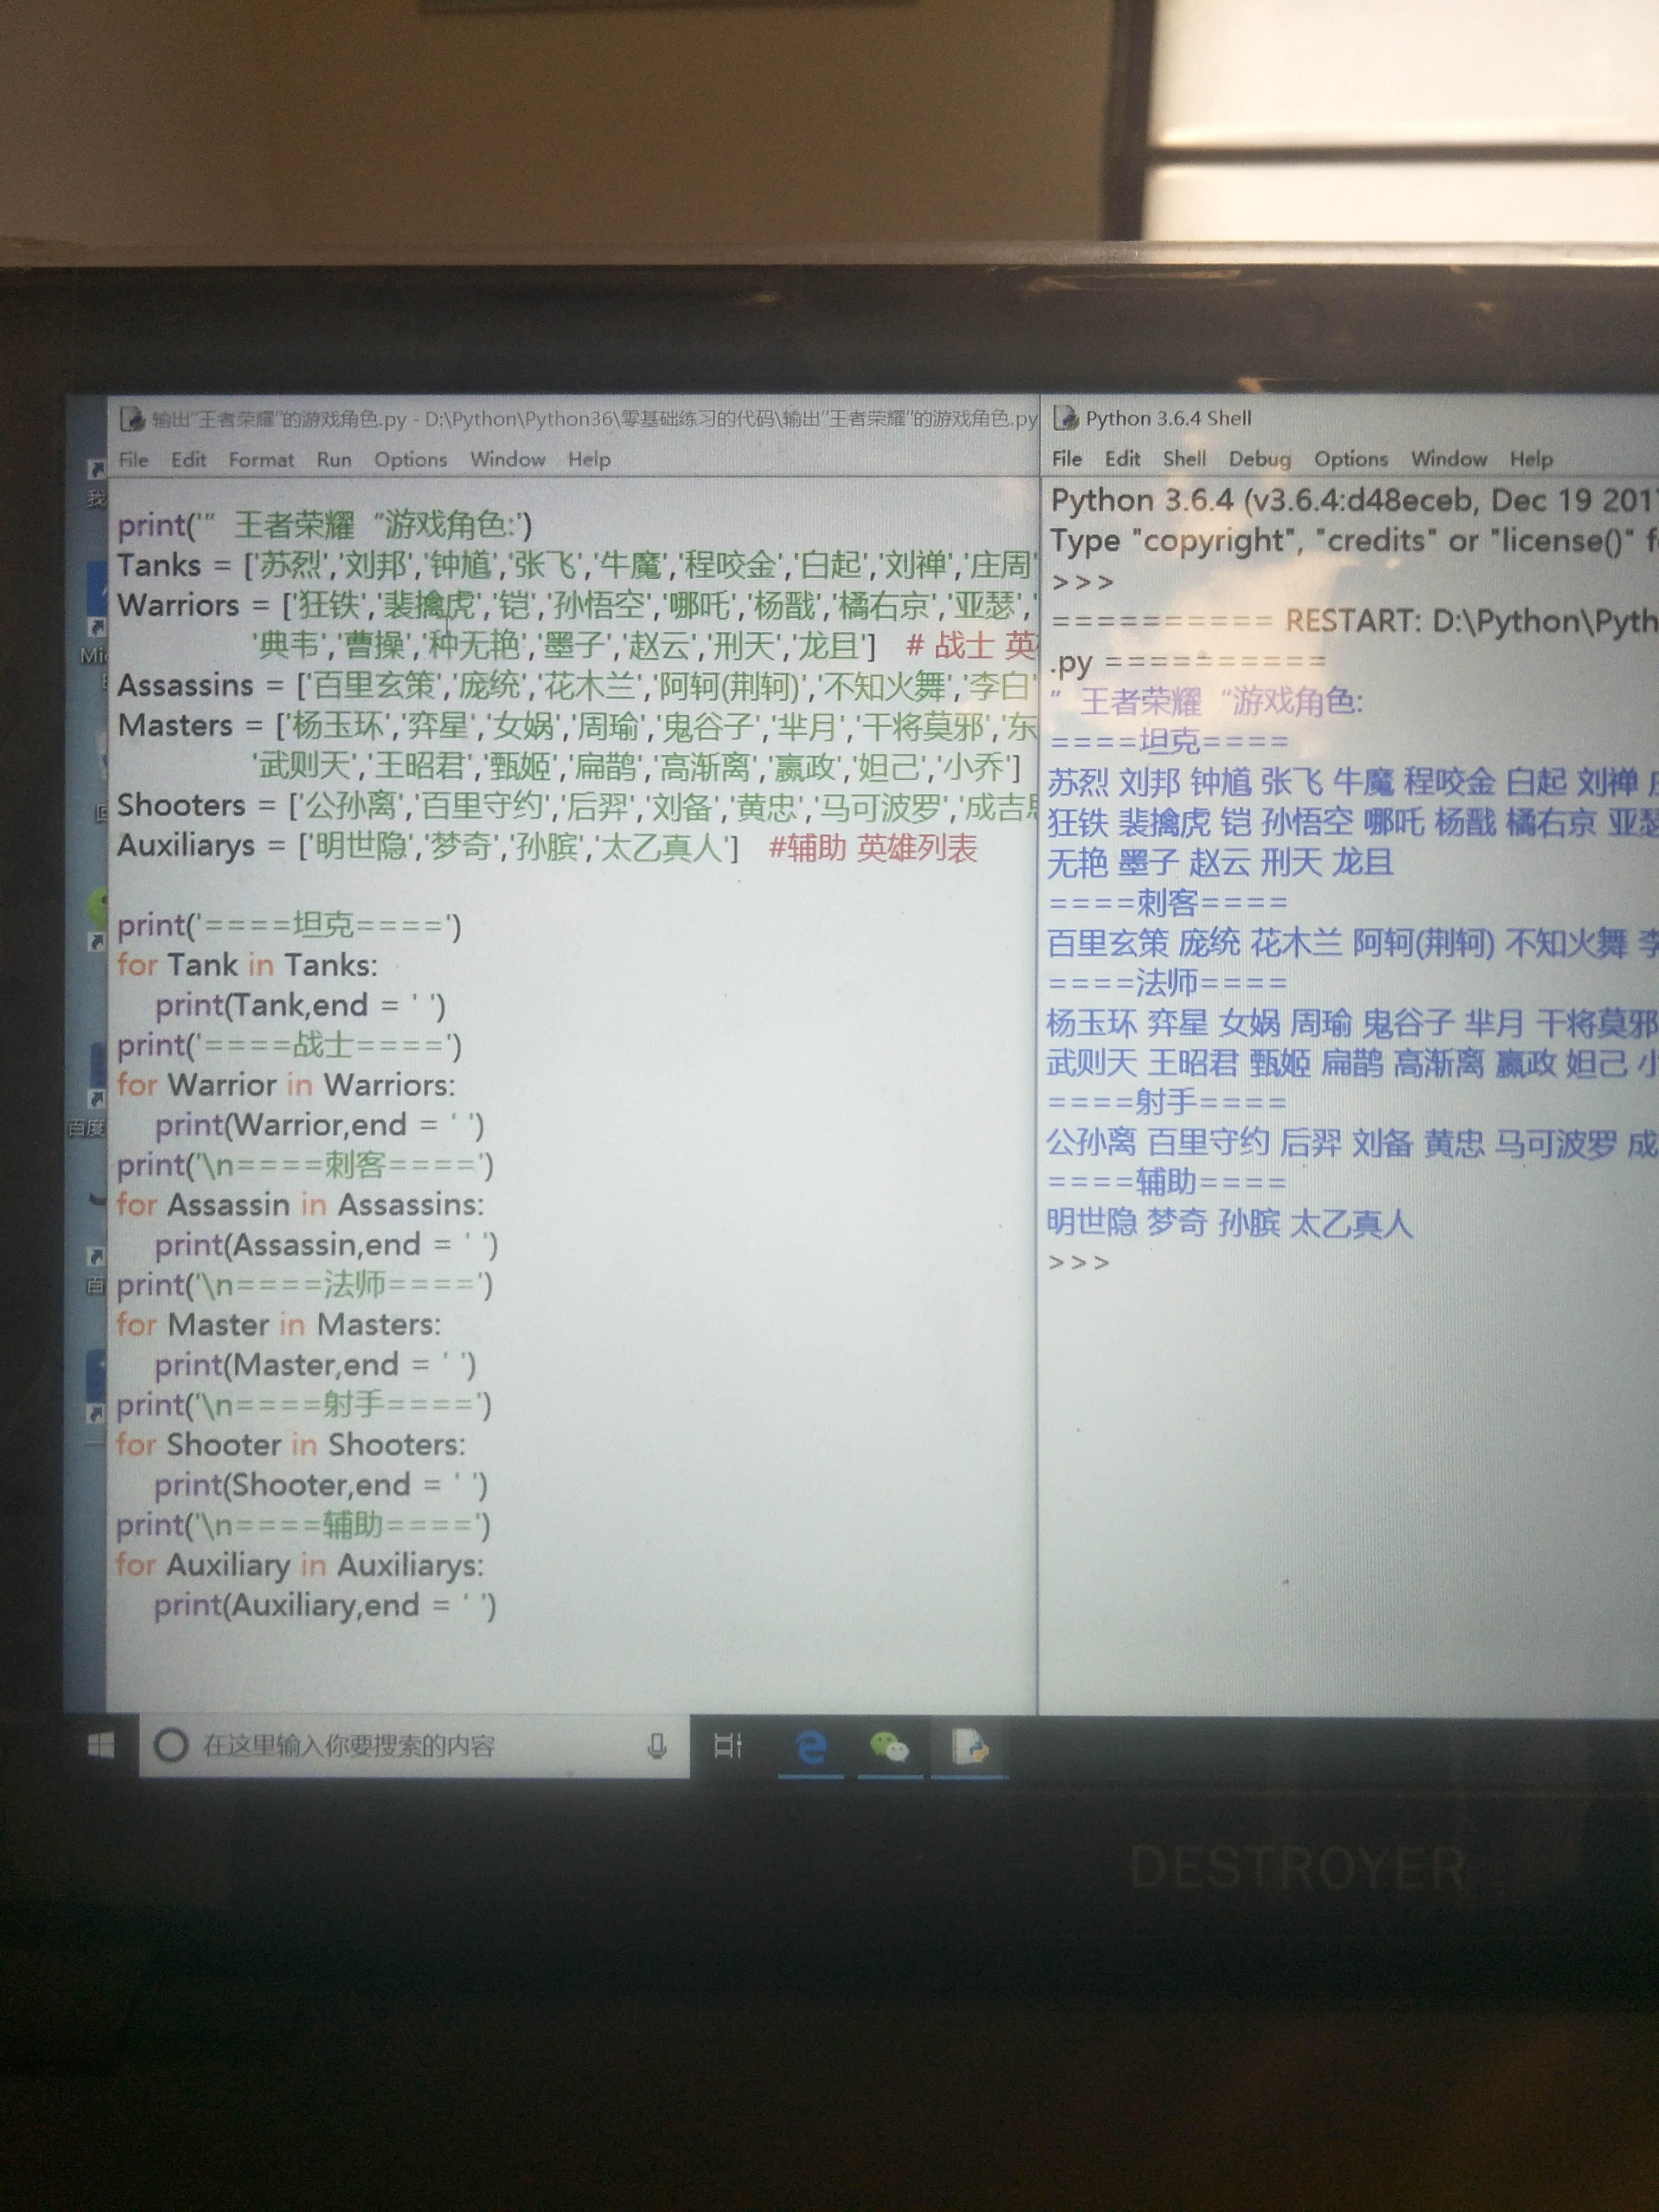The height and width of the screenshot is (2212, 1659).
Task: Click the line starting 'Warriors ='
Action: 576,605
